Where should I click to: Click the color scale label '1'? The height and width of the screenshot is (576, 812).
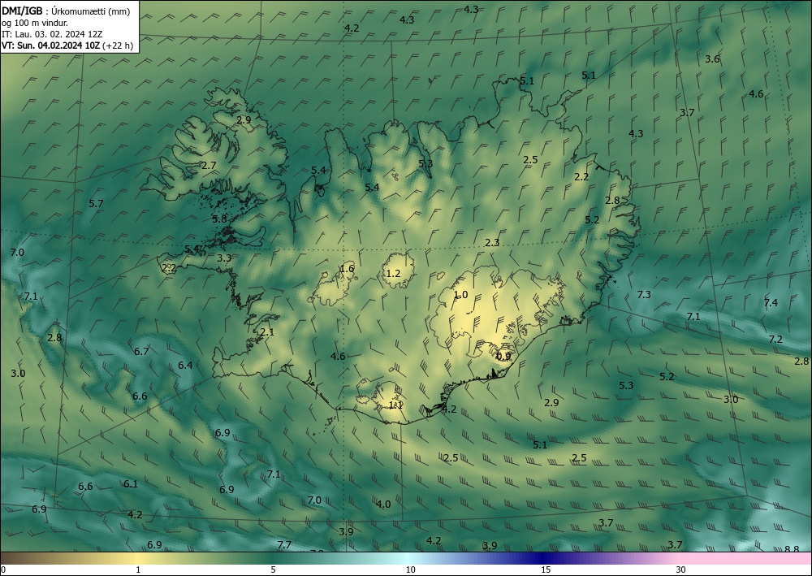coord(138,570)
